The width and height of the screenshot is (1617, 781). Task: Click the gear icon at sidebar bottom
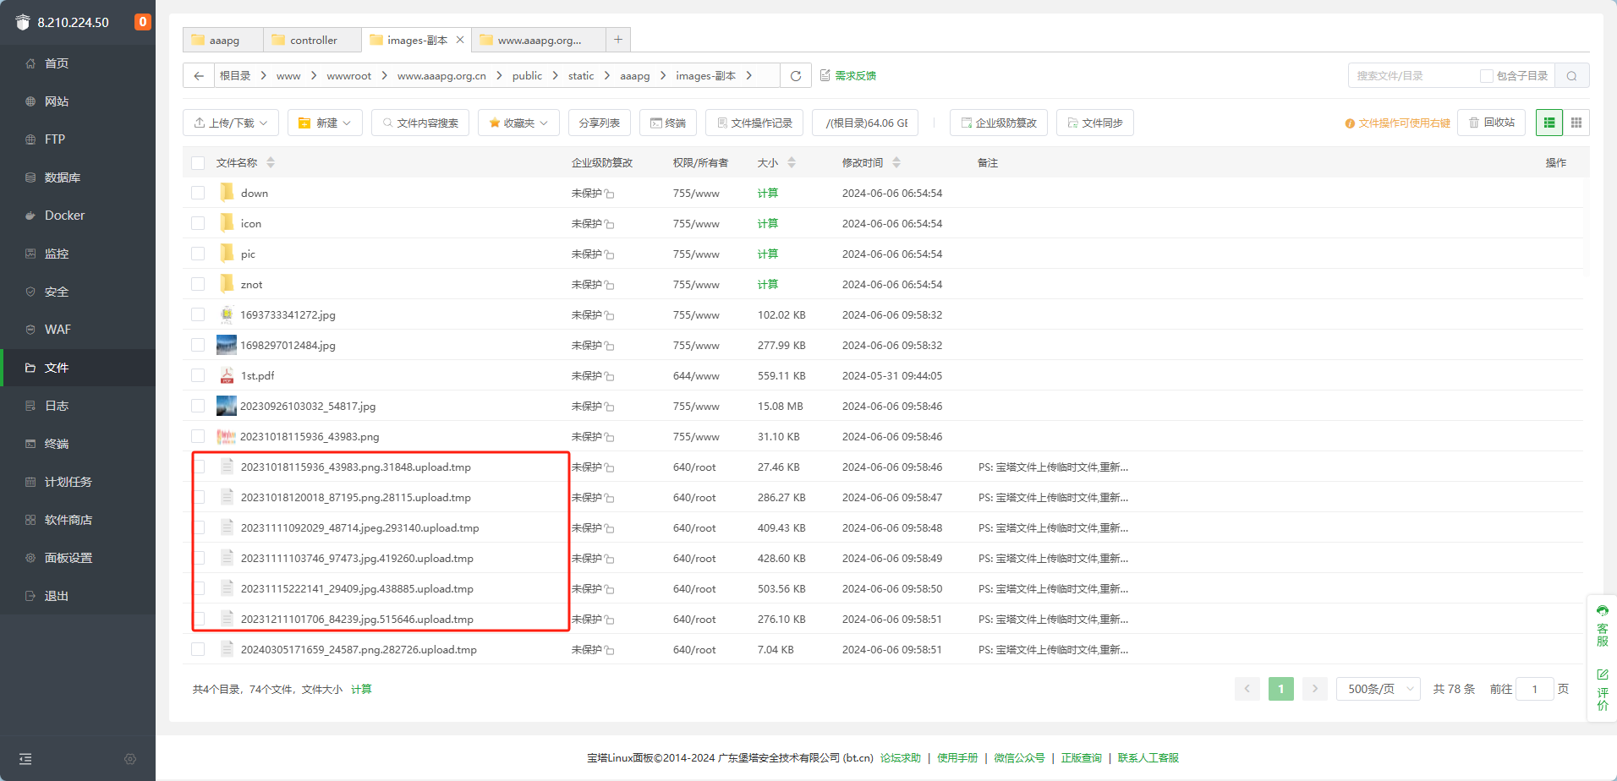pos(130,759)
